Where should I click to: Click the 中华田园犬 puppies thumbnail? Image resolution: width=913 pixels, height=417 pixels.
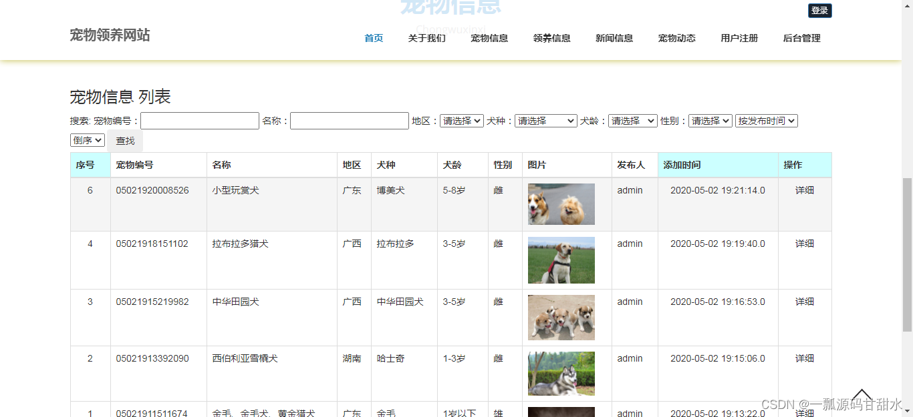(x=561, y=318)
